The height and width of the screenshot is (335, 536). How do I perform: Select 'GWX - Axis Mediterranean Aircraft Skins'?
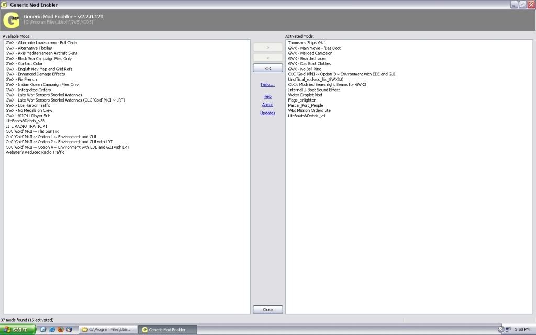[x=41, y=53]
